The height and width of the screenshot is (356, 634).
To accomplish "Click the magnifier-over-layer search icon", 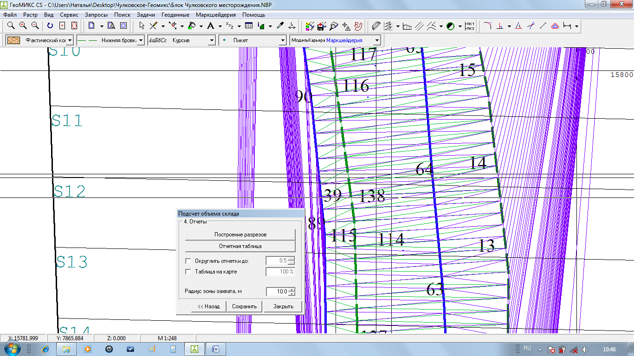I will 334,26.
